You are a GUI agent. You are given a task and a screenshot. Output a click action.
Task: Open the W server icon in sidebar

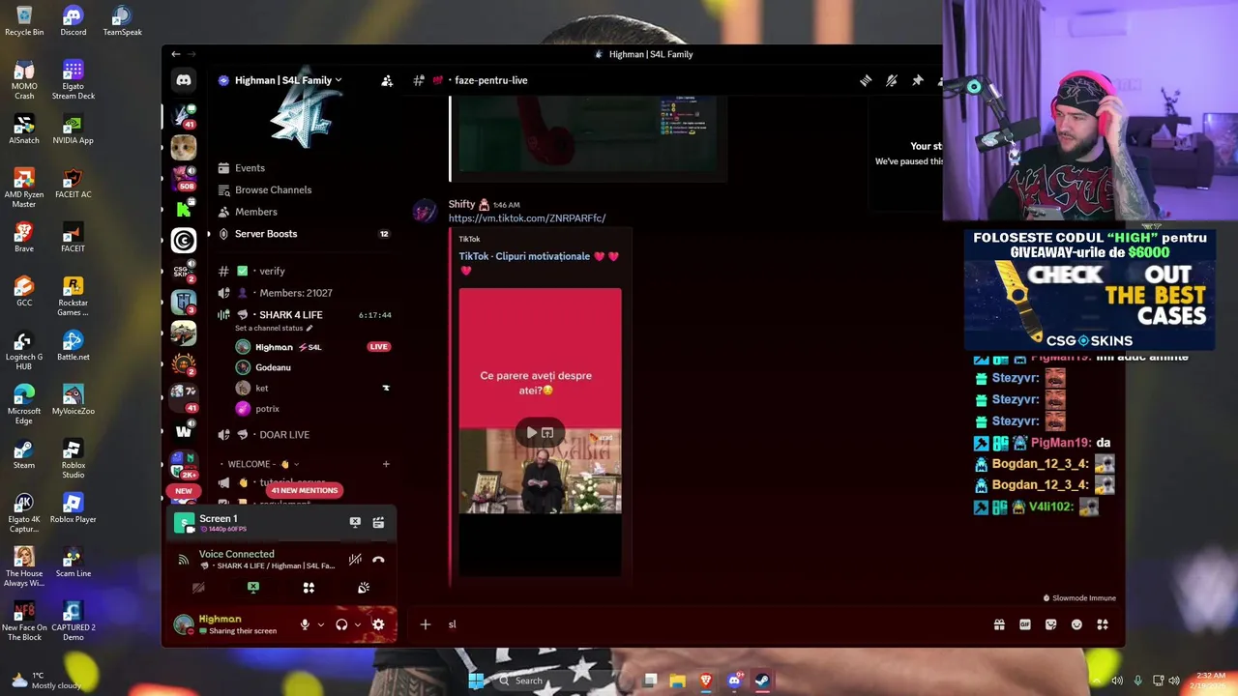pyautogui.click(x=184, y=431)
